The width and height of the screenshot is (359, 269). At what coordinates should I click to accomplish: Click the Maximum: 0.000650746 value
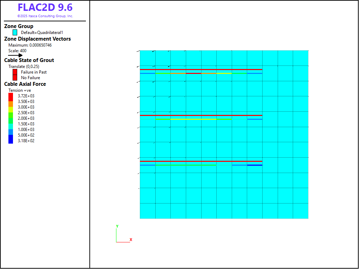point(30,45)
